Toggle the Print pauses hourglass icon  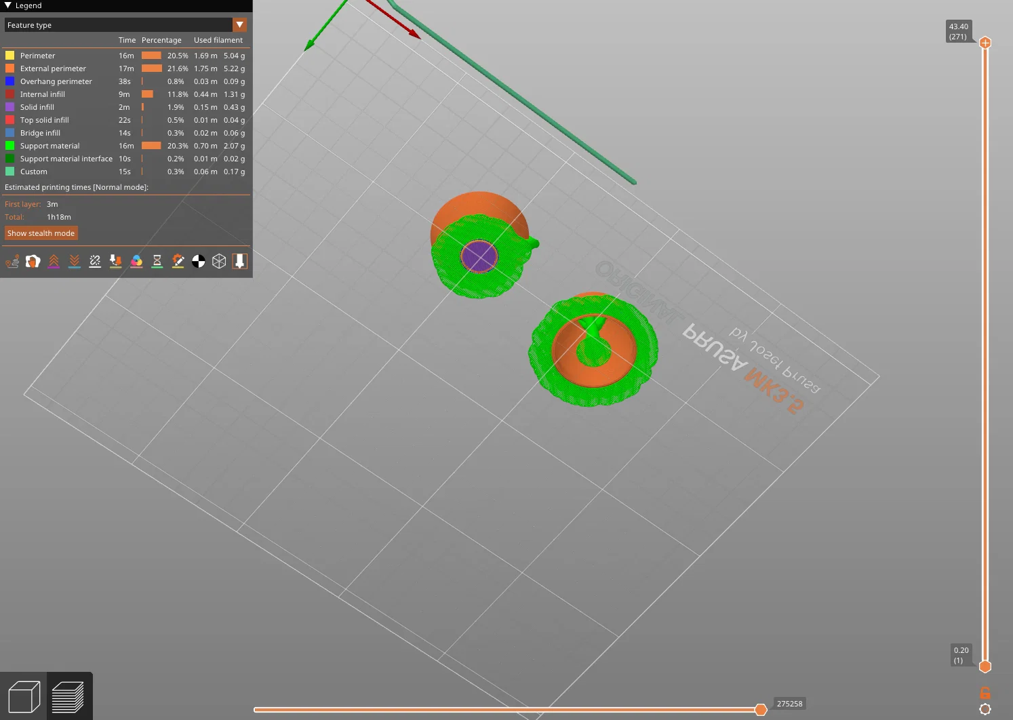[157, 261]
